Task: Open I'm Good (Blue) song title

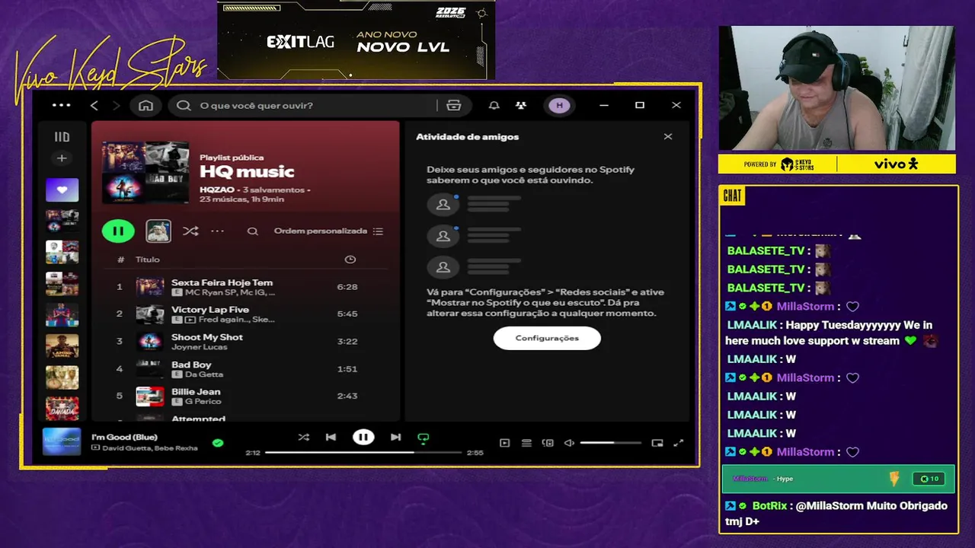Action: coord(124,437)
